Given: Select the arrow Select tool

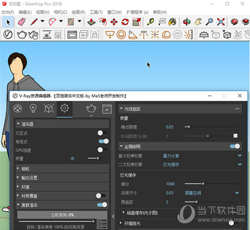Looking at the screenshot, I should pyautogui.click(x=8, y=22).
